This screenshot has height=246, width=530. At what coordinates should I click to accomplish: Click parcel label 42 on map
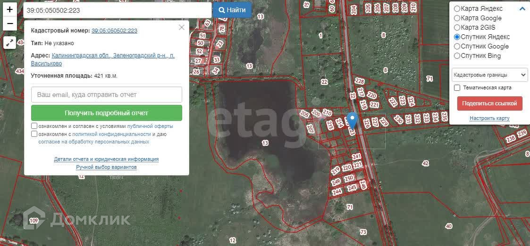pyautogui.click(x=426, y=163)
